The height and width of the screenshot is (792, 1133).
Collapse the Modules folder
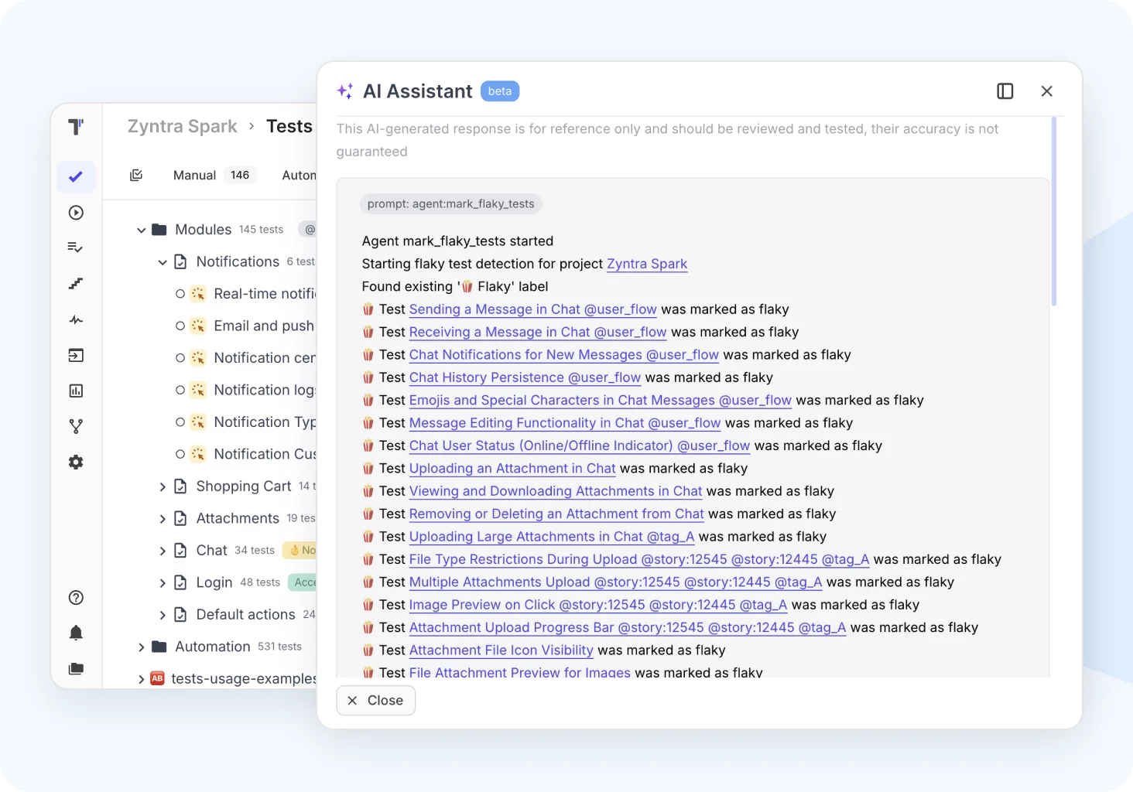(142, 230)
